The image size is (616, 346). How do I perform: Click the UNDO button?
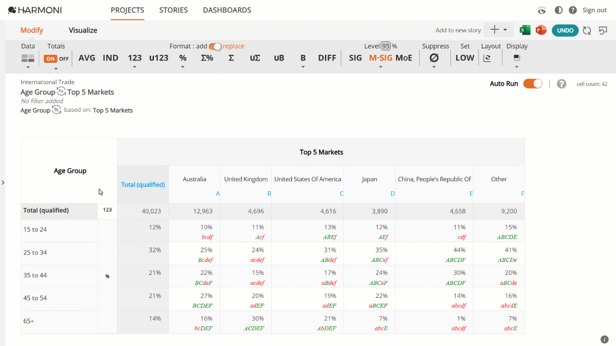[x=565, y=30]
